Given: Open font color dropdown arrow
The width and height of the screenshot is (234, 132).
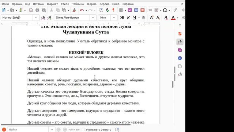Looking at the screenshot, I should (x=177, y=18).
